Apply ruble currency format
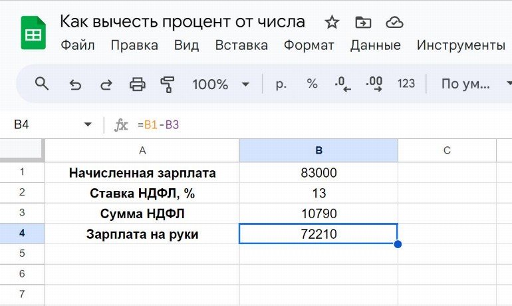The image size is (512, 306). point(281,84)
